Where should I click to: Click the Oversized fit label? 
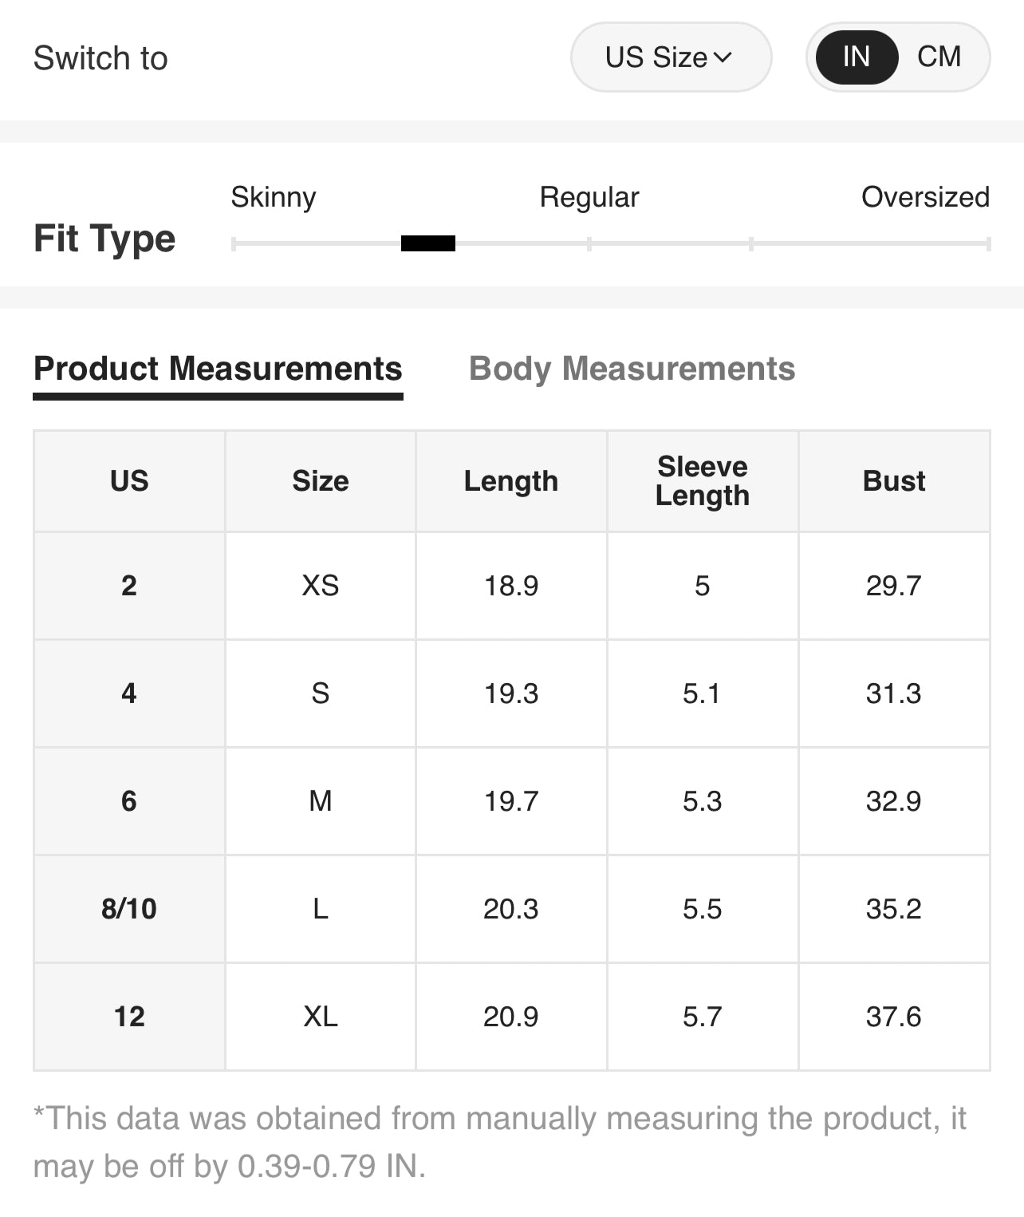[x=925, y=197]
